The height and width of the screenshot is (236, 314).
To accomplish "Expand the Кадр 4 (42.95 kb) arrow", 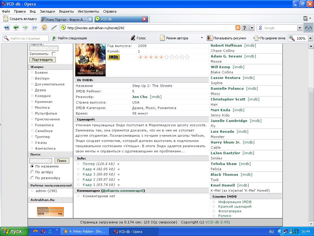I will (x=118, y=169).
